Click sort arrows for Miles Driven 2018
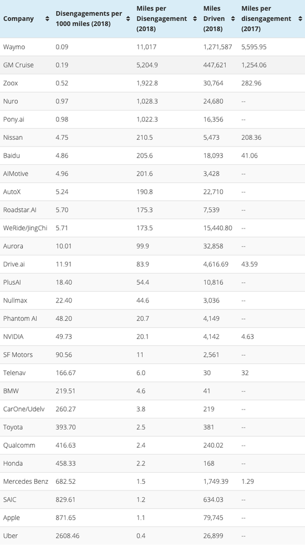Image resolution: width=305 pixels, height=546 pixels. [x=233, y=19]
